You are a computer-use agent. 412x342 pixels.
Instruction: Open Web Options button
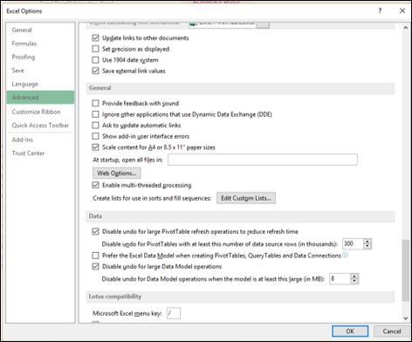pyautogui.click(x=117, y=173)
